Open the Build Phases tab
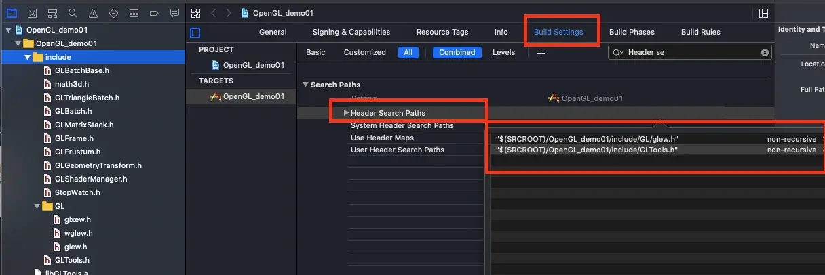825x275 pixels. tap(632, 32)
